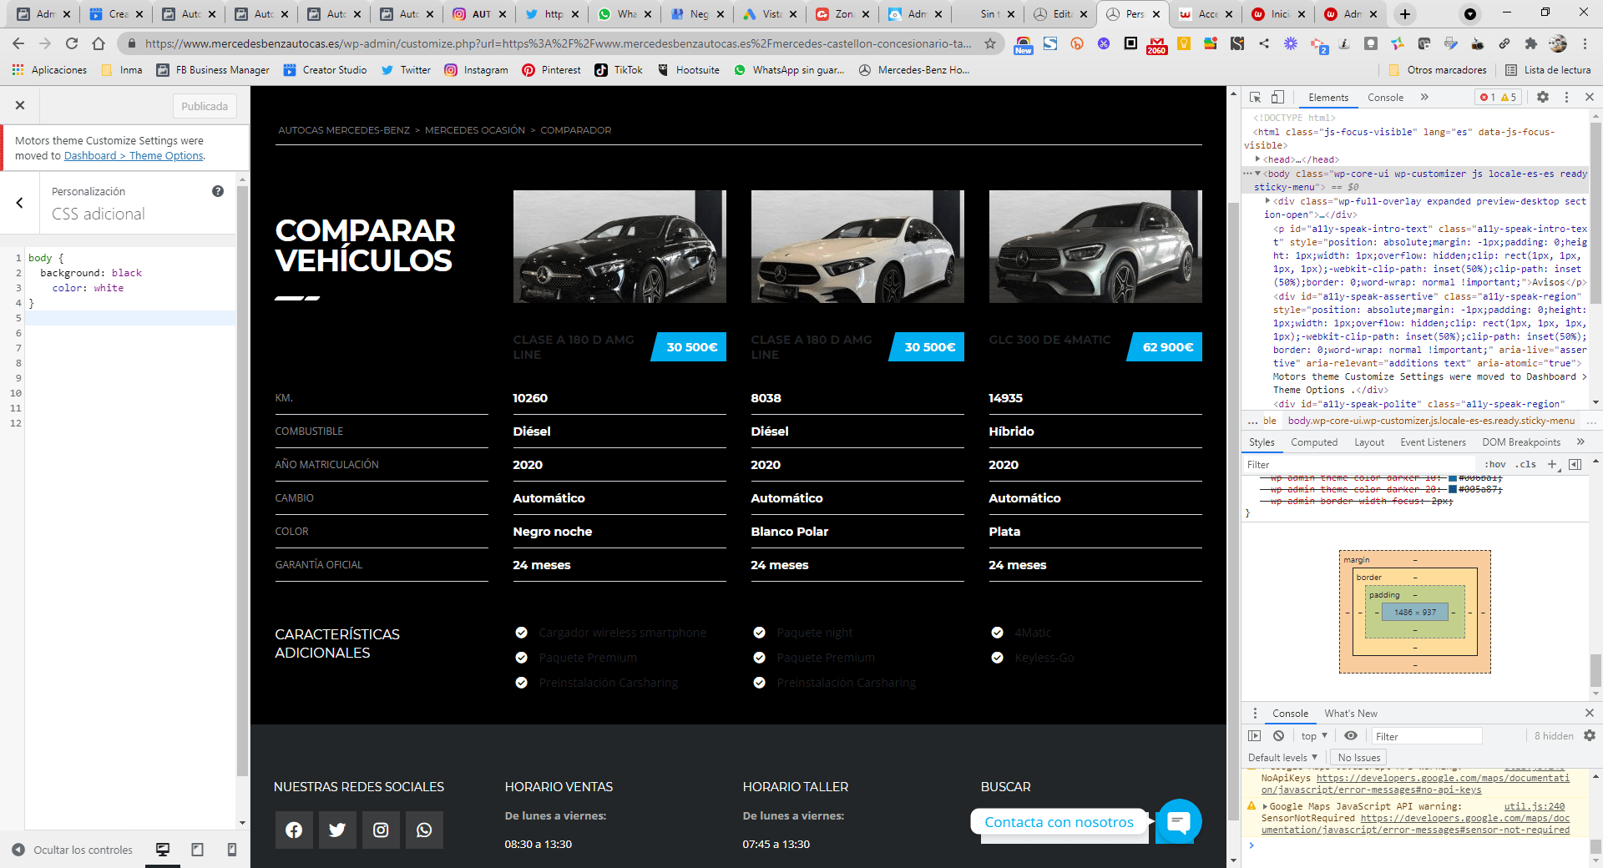Open the Layout tab

click(1369, 442)
